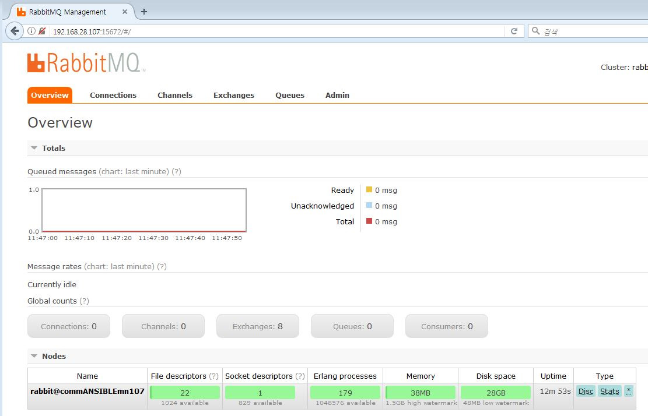Select the Overview tab
Image resolution: width=648 pixels, height=416 pixels.
(x=50, y=96)
